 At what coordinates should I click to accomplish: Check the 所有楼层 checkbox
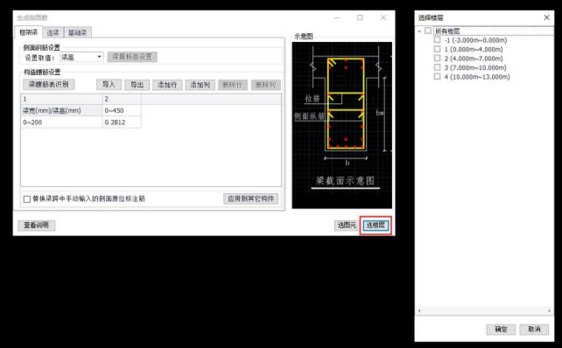pyautogui.click(x=428, y=31)
